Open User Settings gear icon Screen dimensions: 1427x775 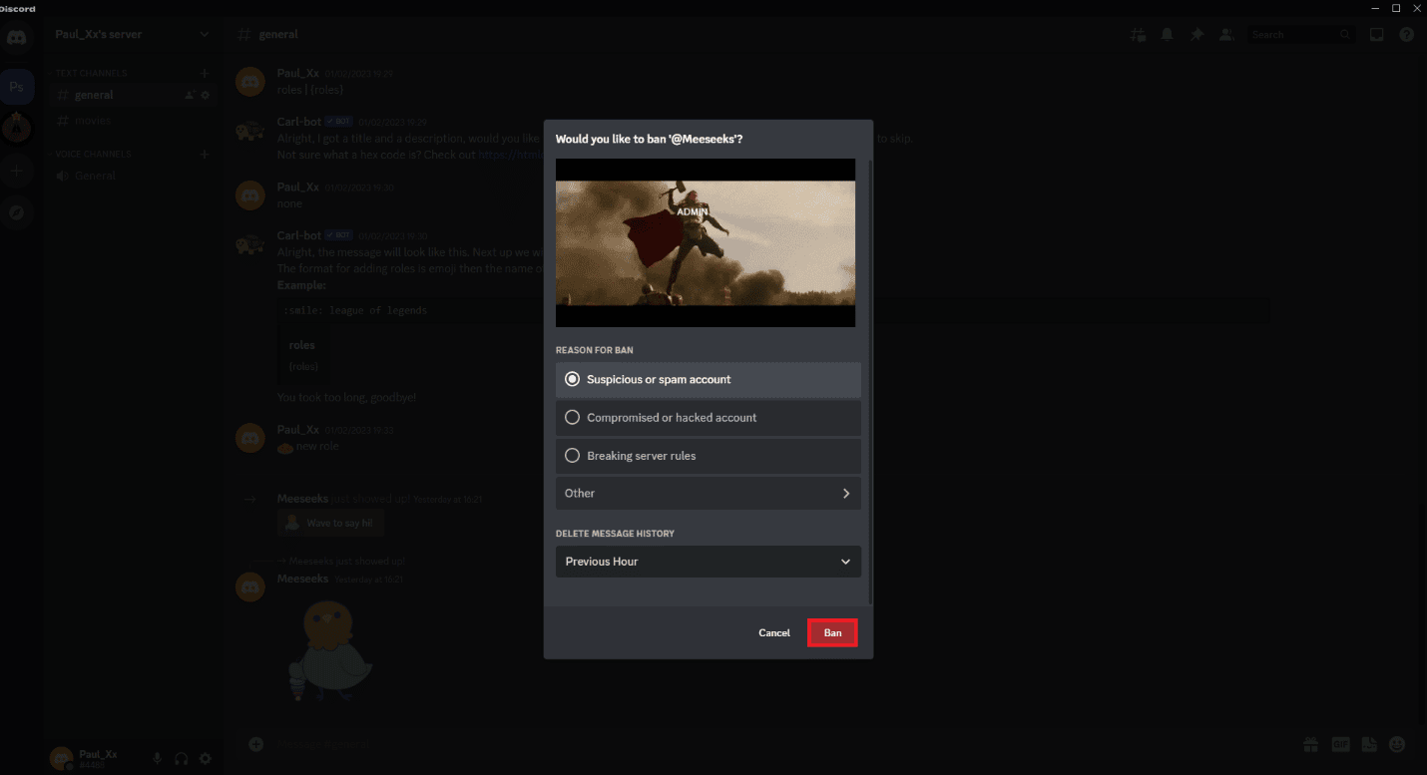(x=206, y=759)
